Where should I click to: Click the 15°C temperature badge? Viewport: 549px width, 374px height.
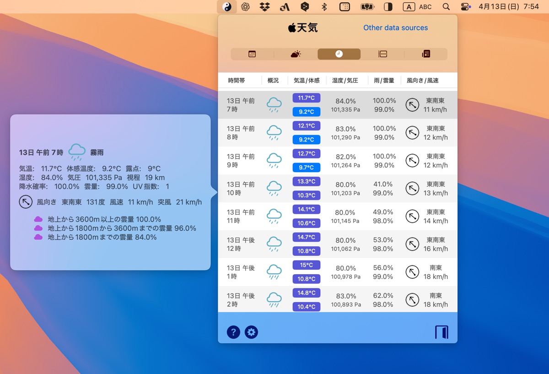point(307,265)
